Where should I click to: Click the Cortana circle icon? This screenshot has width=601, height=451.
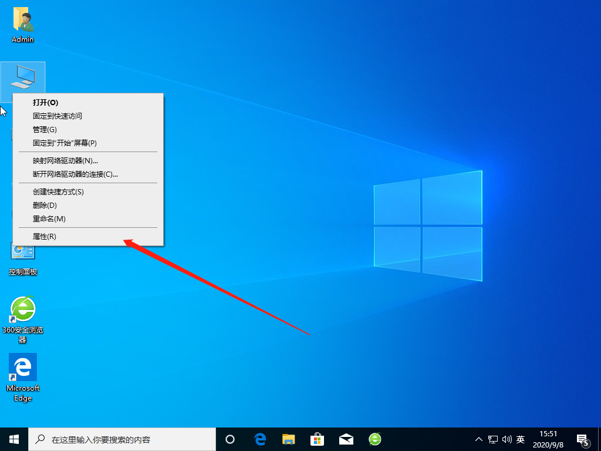pyautogui.click(x=230, y=439)
